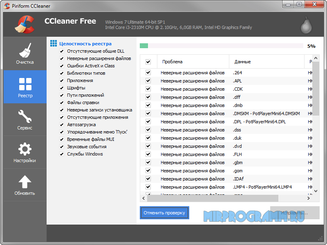The width and height of the screenshot is (327, 245).
Task: Toggle Звуковые события checkbox
Action: click(x=62, y=147)
